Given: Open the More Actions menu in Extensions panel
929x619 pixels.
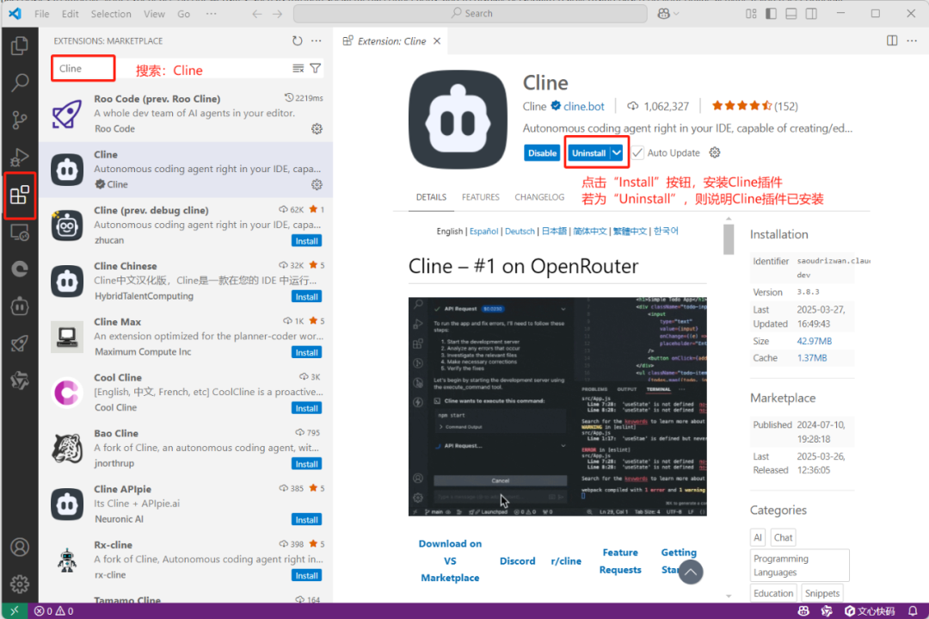Looking at the screenshot, I should pos(316,40).
